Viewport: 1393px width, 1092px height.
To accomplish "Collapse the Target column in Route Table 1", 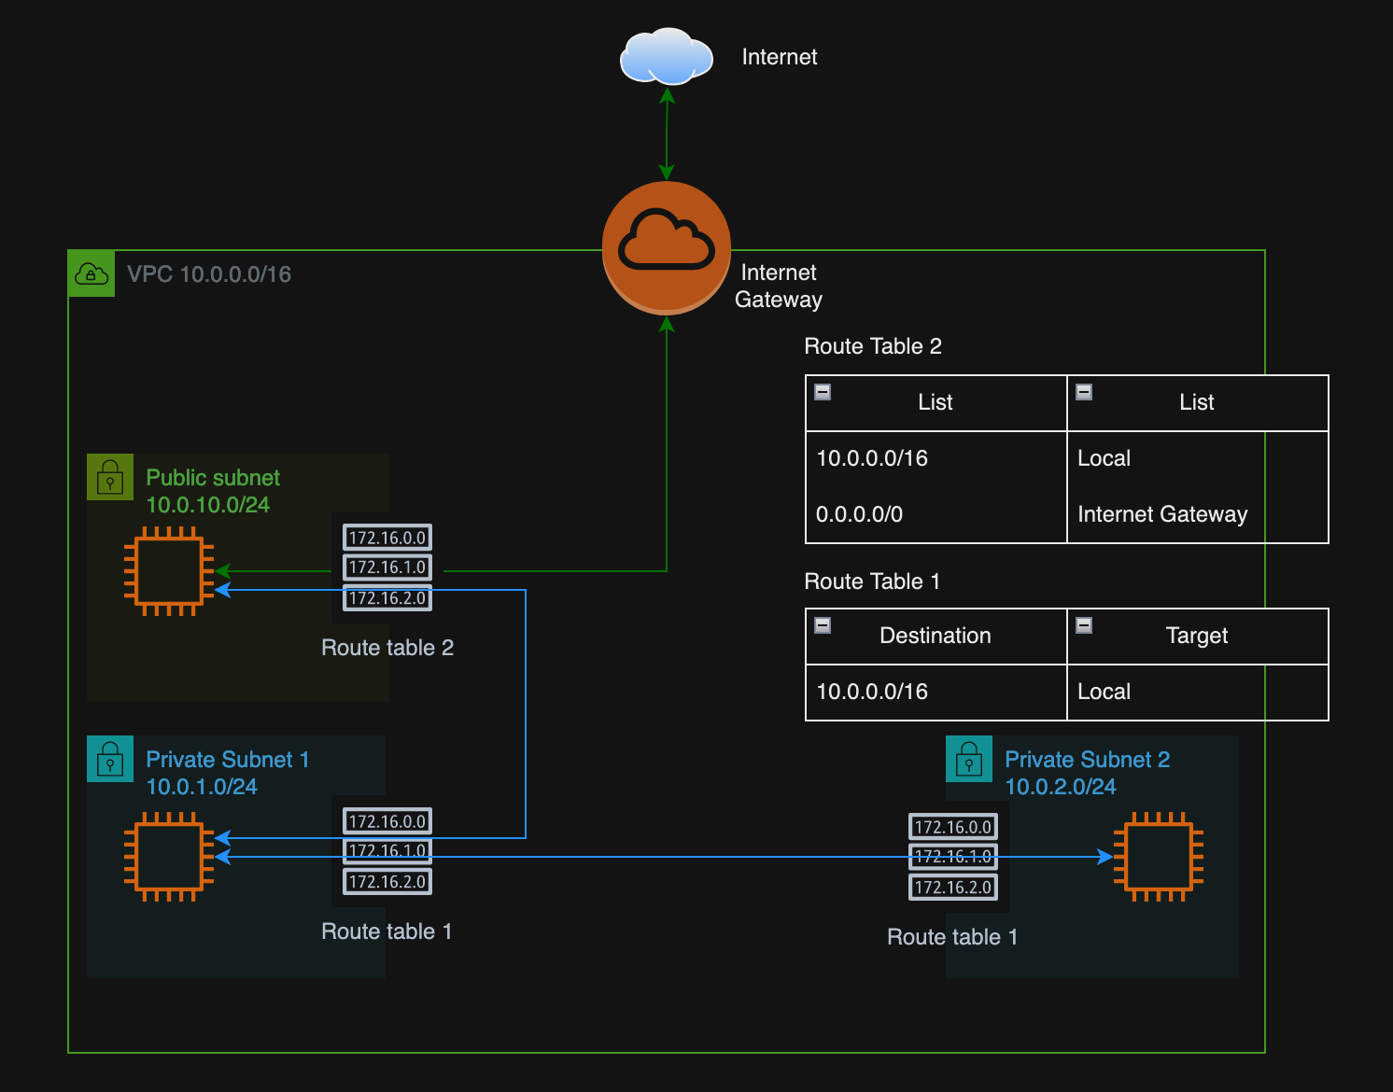I will coord(1083,626).
